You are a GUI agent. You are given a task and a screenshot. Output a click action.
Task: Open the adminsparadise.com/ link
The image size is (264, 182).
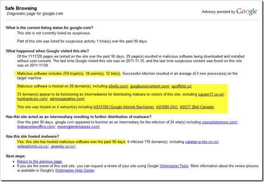point(67,99)
